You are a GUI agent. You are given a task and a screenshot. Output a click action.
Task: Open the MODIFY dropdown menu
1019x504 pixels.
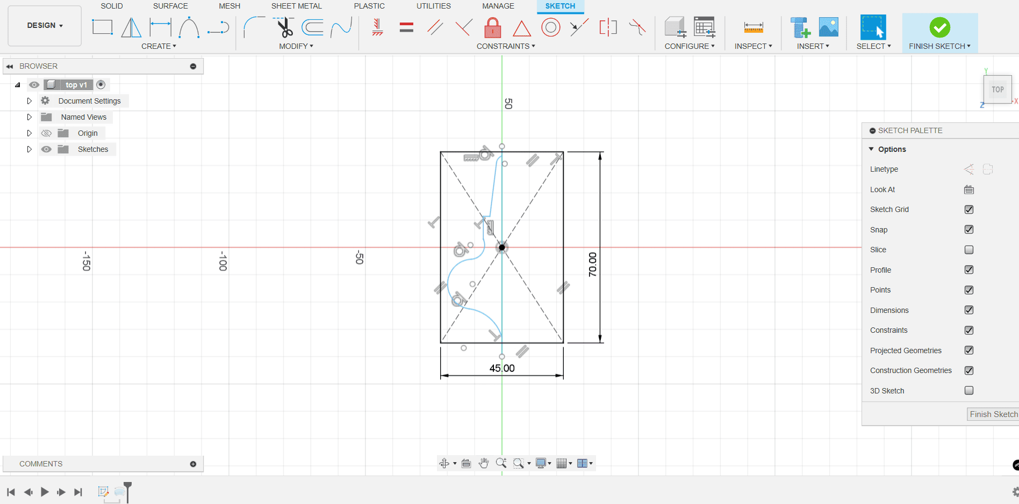point(296,46)
